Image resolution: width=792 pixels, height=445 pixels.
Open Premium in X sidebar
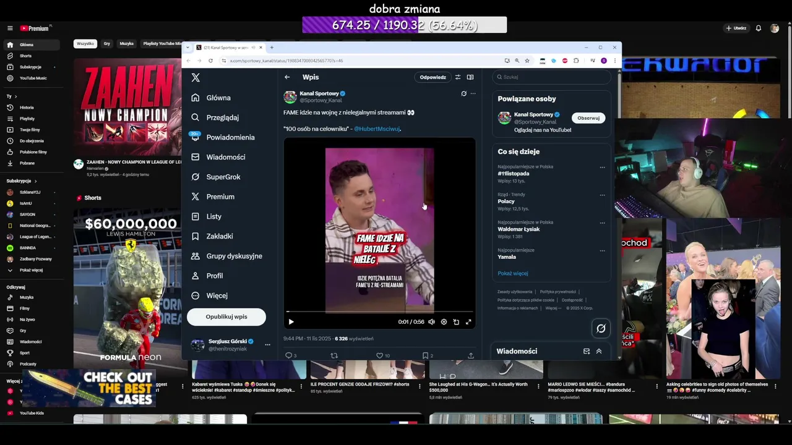(x=213, y=197)
